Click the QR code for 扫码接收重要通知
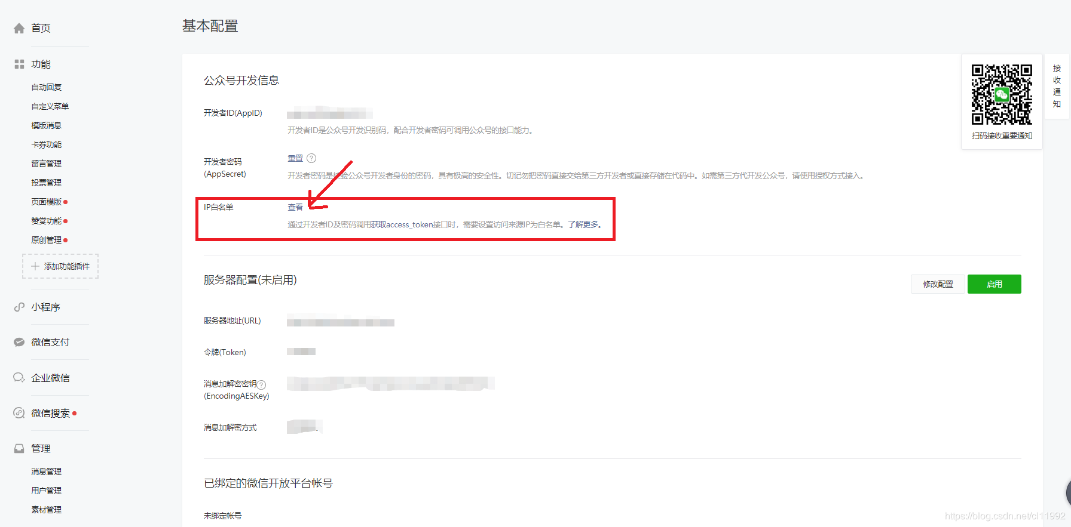 1002,94
